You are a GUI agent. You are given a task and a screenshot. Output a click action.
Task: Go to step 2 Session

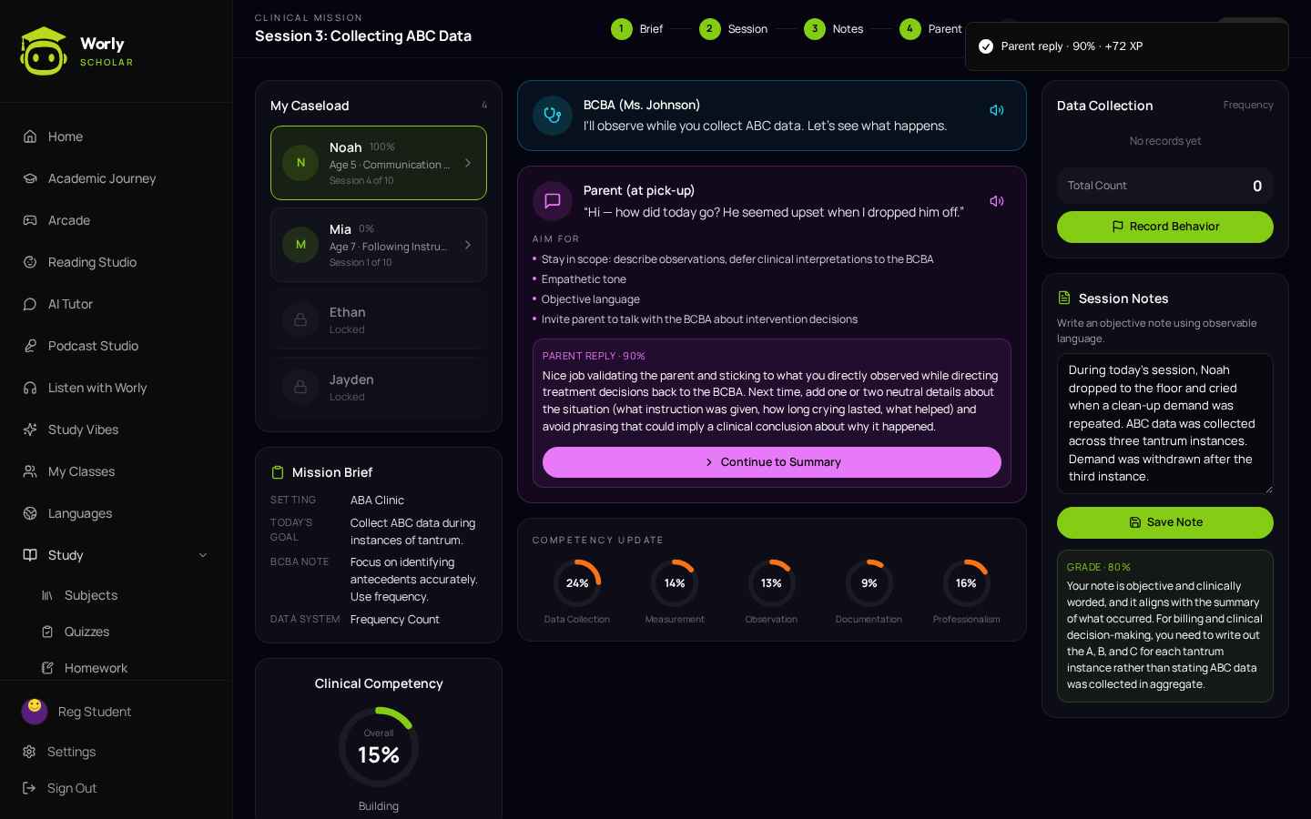coord(733,29)
